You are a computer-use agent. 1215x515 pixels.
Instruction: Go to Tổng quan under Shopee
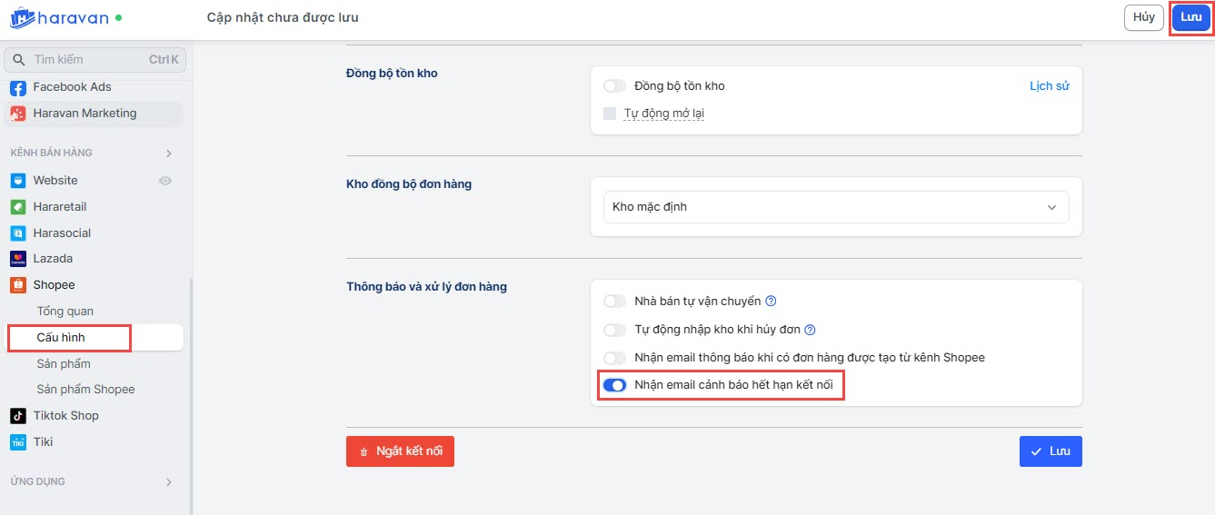tap(65, 312)
